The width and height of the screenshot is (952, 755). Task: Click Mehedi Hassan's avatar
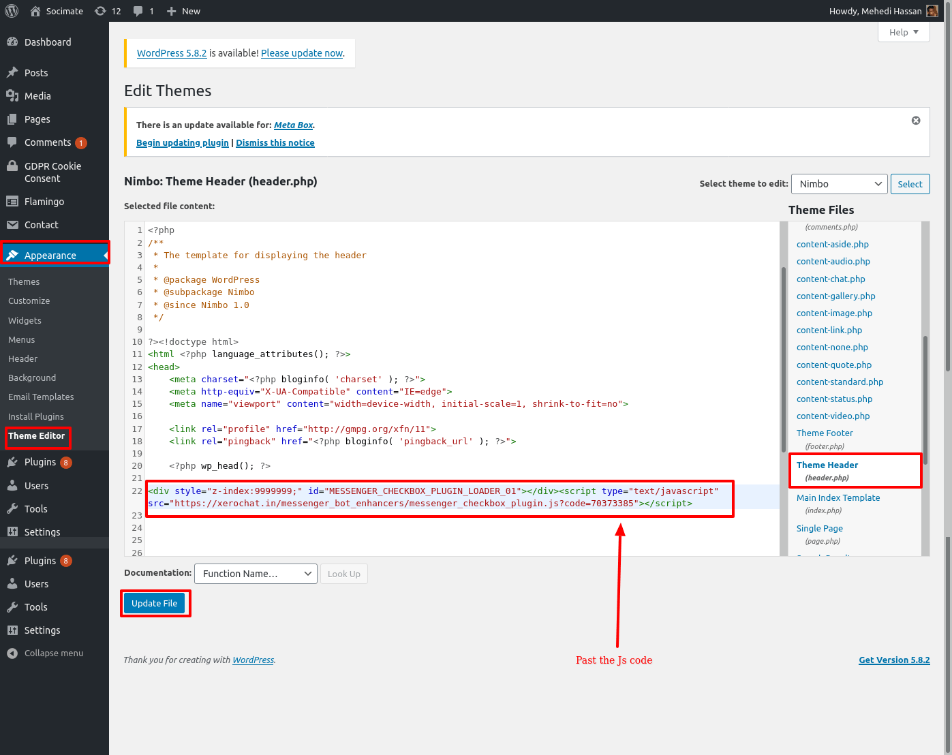click(x=932, y=11)
